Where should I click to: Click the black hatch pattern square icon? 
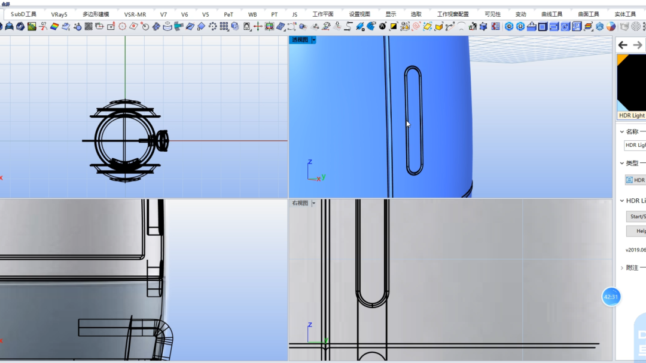(88, 27)
